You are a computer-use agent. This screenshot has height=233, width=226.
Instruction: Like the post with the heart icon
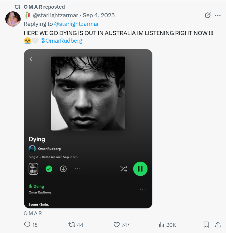click(117, 225)
